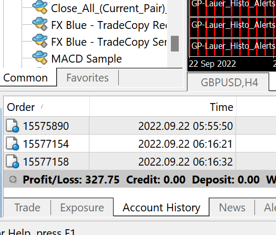
Task: Click the Credit: 0.00 summary text
Action: (156, 180)
